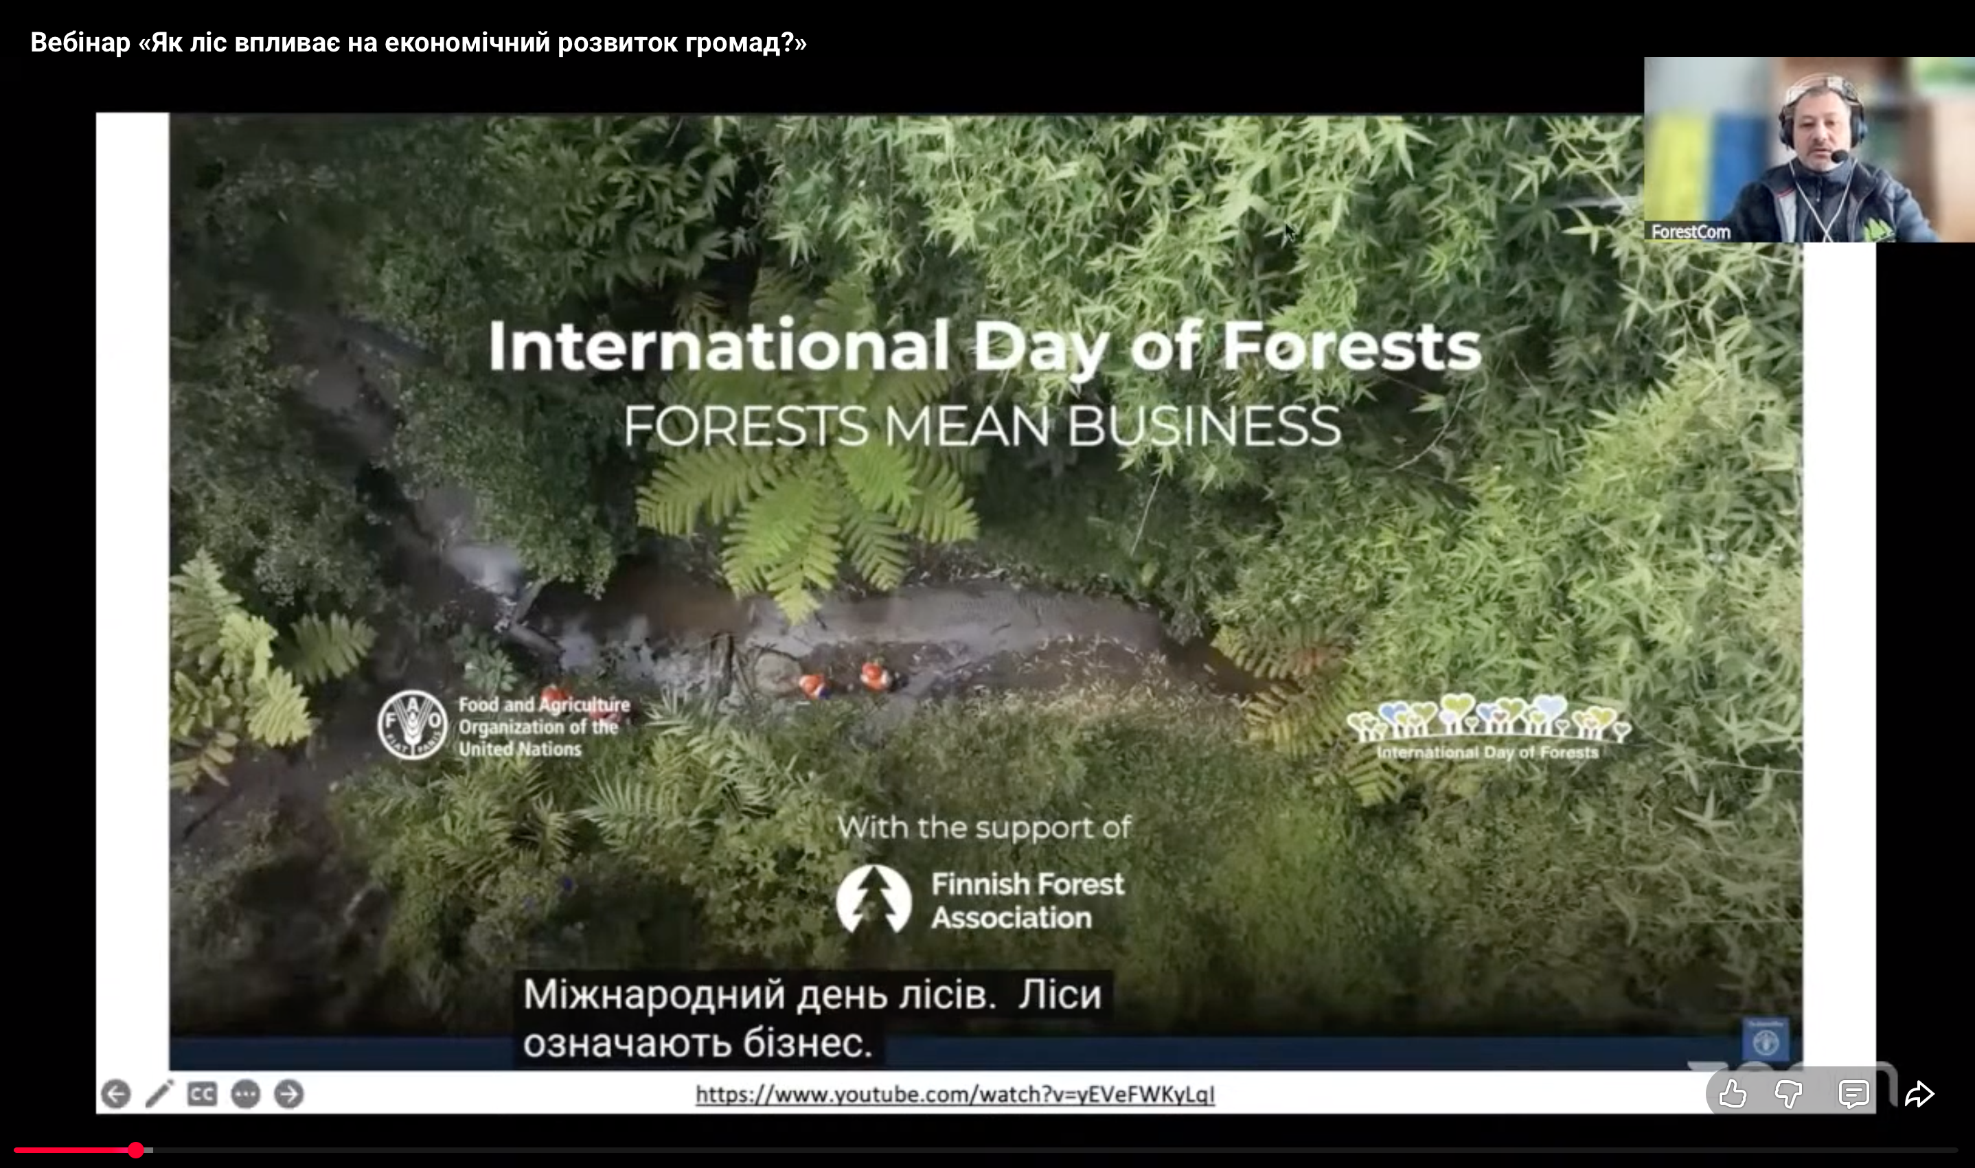Click the red progress bar scrubber handle
The width and height of the screenshot is (1975, 1168).
[x=136, y=1150]
